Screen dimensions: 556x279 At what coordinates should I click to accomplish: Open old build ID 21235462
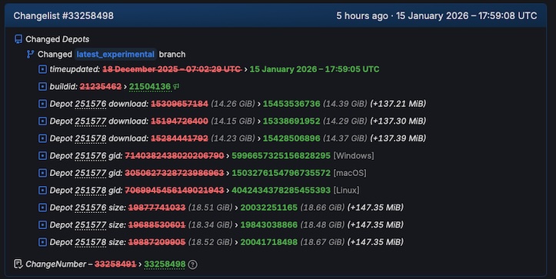point(101,87)
